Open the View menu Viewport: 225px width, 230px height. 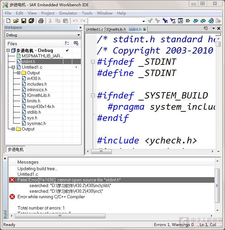(32, 13)
